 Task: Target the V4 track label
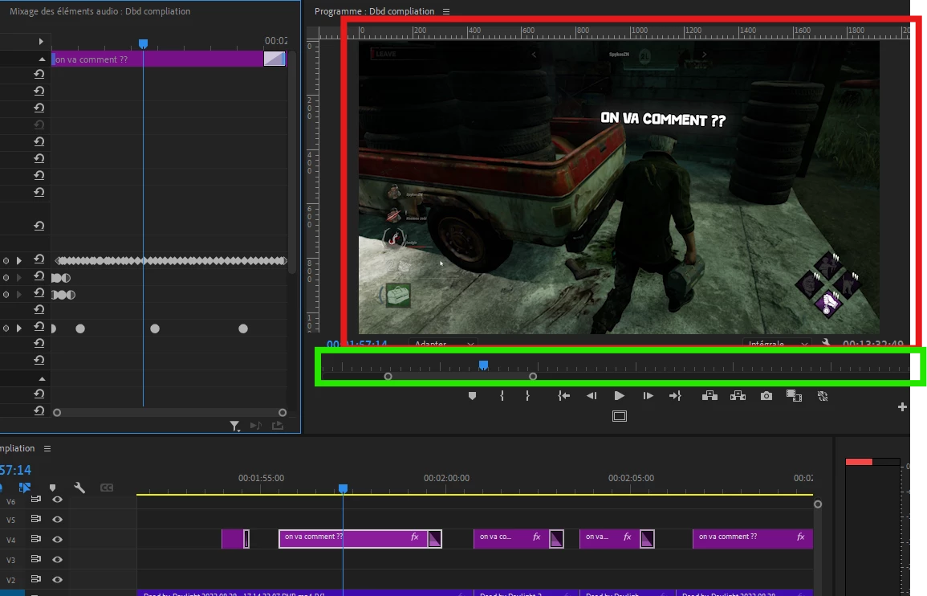[x=10, y=540]
